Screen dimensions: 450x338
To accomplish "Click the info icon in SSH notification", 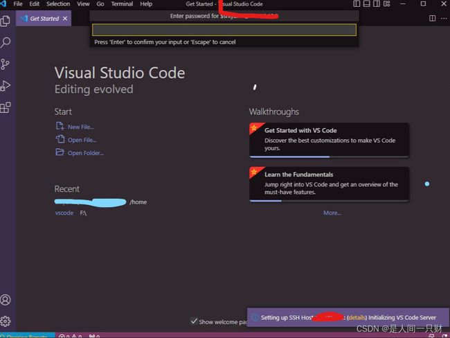I will coord(255,317).
